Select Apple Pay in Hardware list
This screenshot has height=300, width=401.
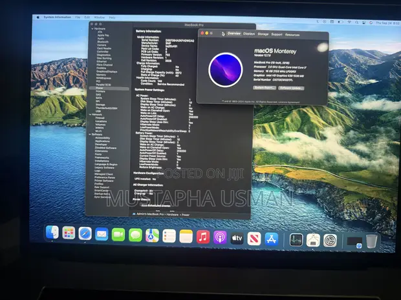point(103,35)
